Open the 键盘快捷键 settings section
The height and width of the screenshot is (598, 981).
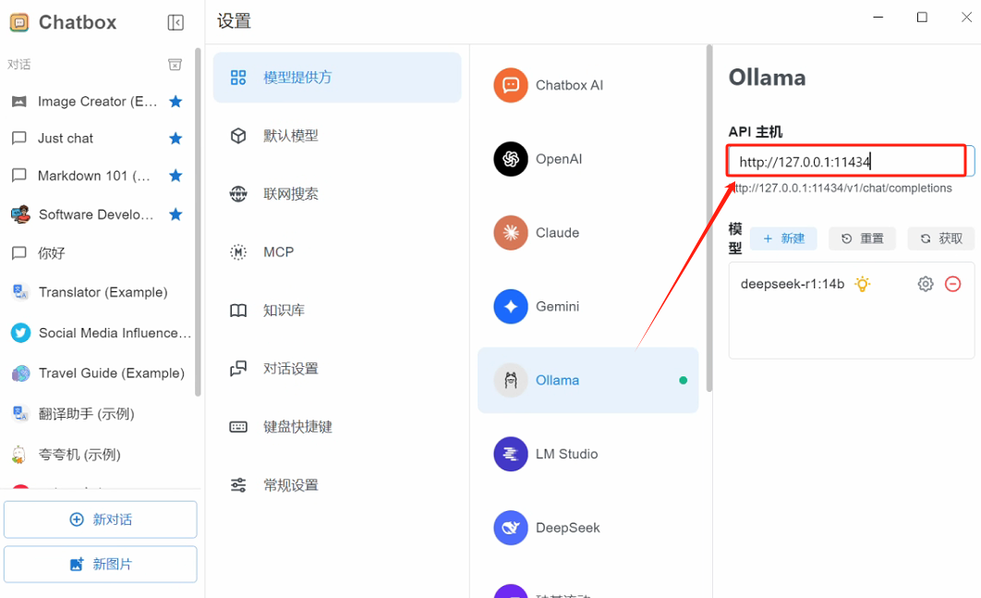click(x=337, y=427)
